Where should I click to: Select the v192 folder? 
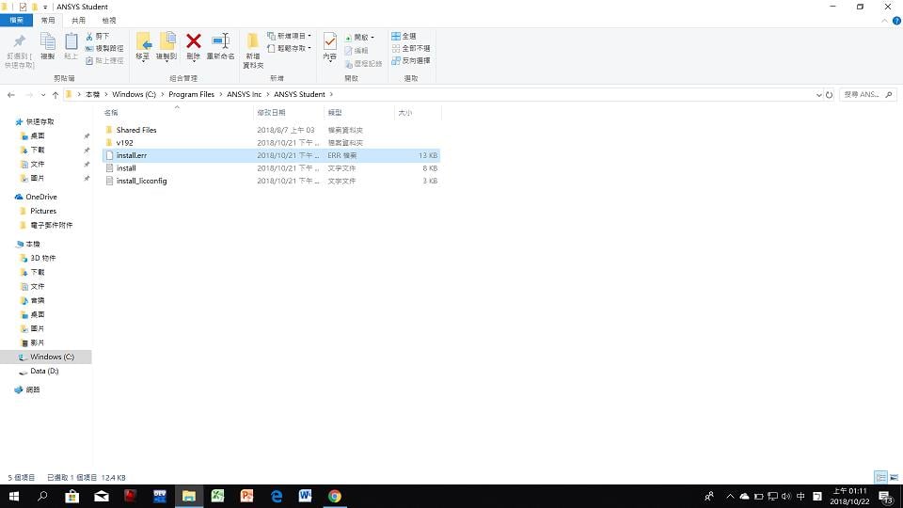pos(271,143)
